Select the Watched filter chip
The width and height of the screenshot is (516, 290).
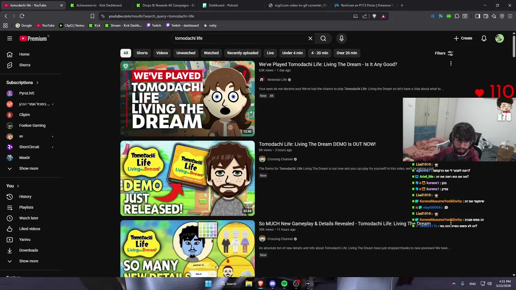[211, 53]
